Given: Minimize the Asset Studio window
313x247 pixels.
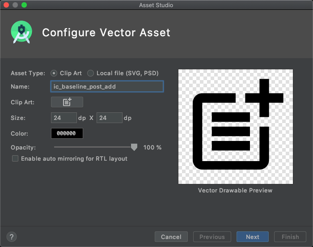Looking at the screenshot, I should (15, 5).
